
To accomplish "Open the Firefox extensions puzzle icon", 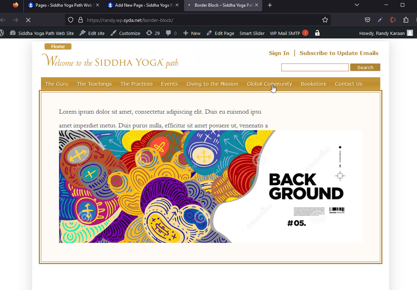I will [406, 20].
